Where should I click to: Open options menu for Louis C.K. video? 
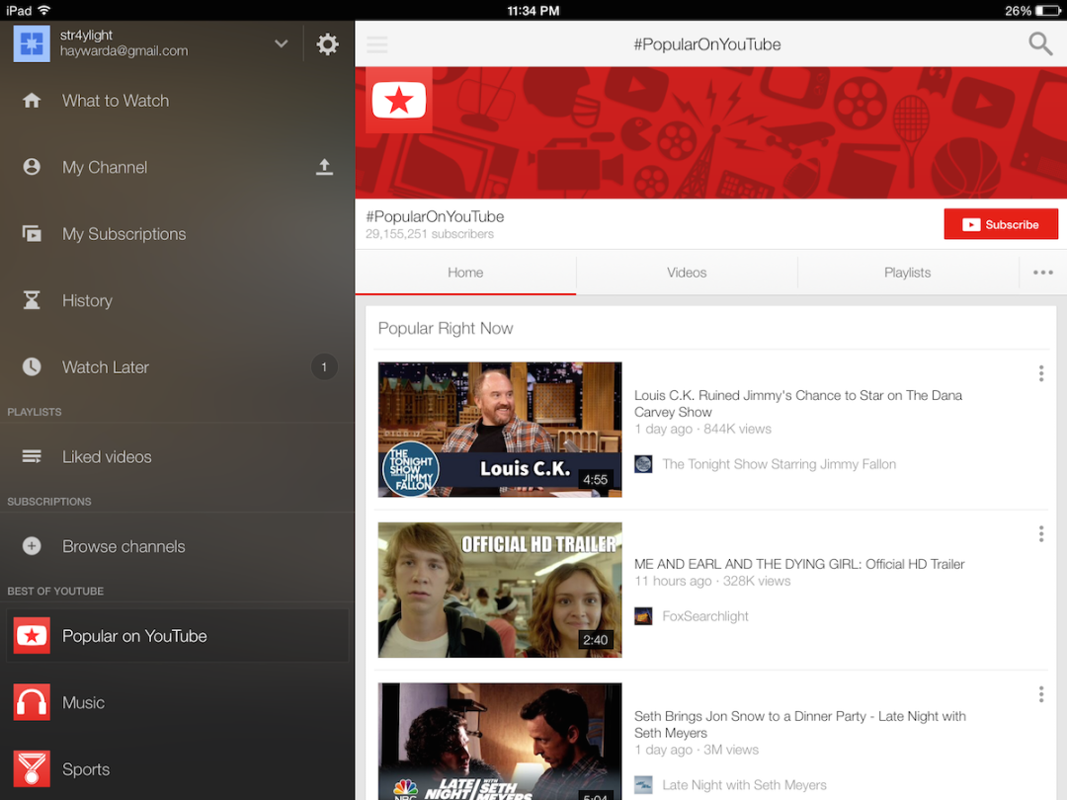click(1040, 373)
